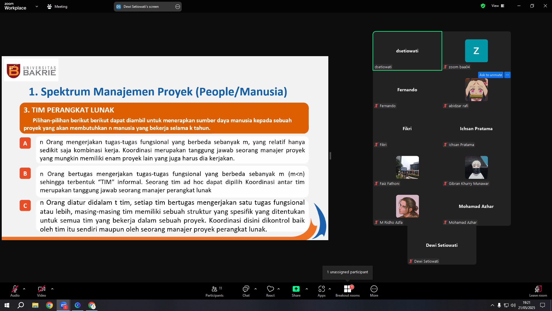Click muted mic icon on Fikri's label
The image size is (552, 311).
coord(376,145)
